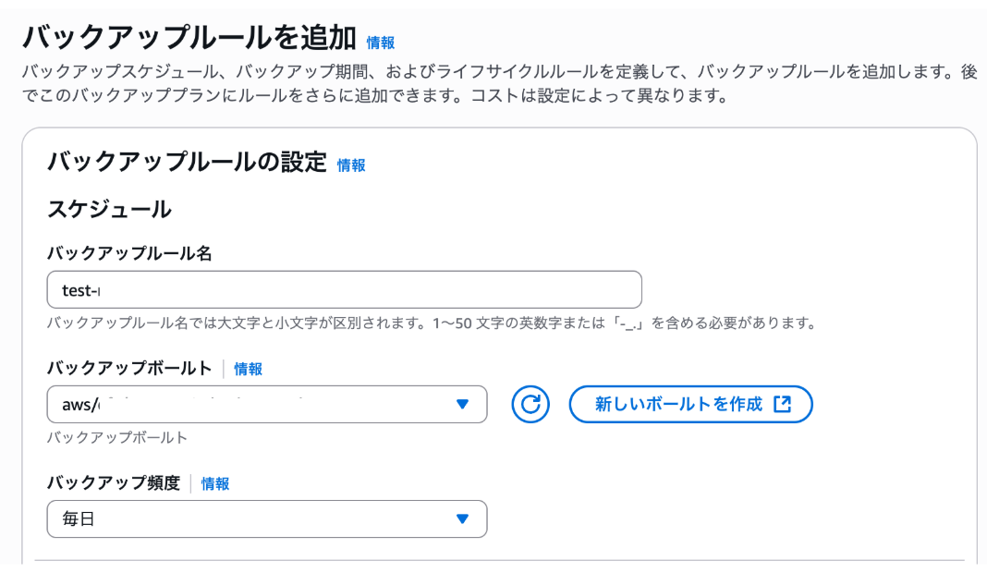Click the blue dropdown arrow on the vault selector
The width and height of the screenshot is (987, 573).
[x=462, y=404]
